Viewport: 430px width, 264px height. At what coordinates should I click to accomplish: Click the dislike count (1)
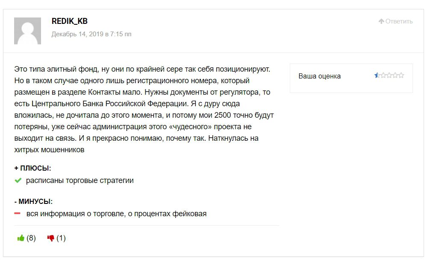61,238
